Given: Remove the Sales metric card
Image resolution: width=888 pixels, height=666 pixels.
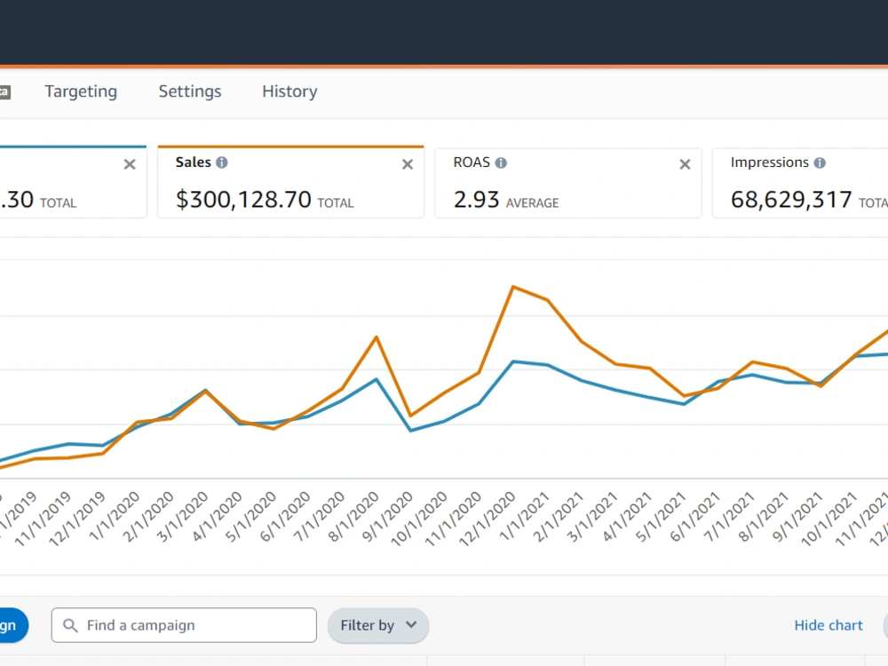Looking at the screenshot, I should (x=408, y=164).
